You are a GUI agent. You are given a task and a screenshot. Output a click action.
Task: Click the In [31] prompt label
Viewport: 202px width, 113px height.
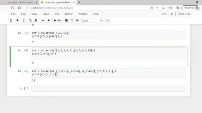tap(24, 33)
